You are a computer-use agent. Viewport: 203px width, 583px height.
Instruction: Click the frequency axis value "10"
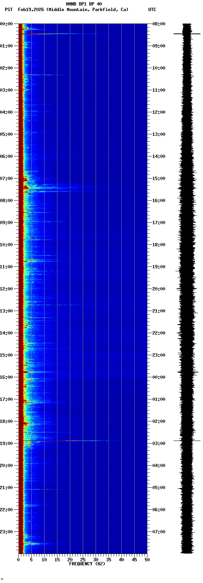tap(44, 560)
